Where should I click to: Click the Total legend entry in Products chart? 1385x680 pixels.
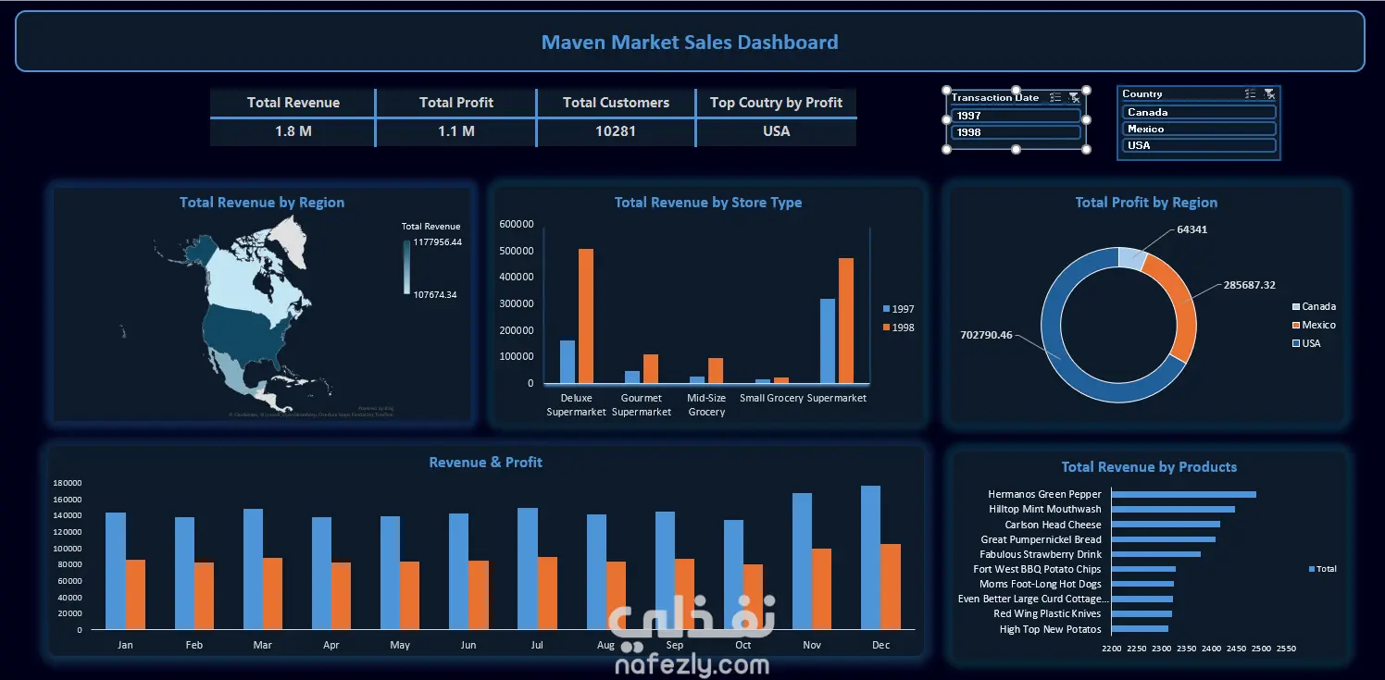[1322, 569]
